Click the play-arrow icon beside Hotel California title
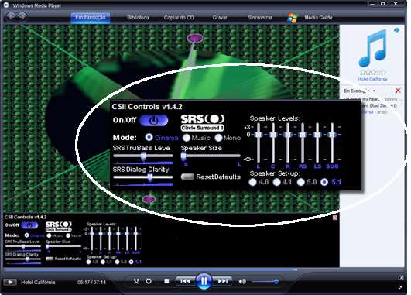 (10, 282)
